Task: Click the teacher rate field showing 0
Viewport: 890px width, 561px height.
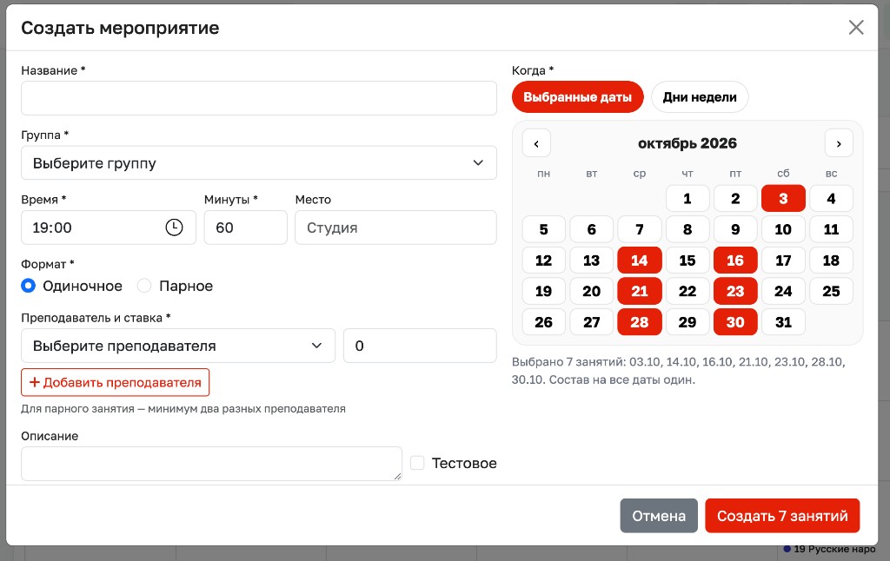Action: point(420,346)
